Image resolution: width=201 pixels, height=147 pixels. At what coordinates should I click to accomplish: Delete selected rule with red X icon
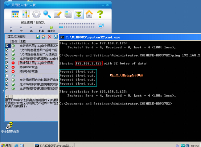(x=50, y=37)
